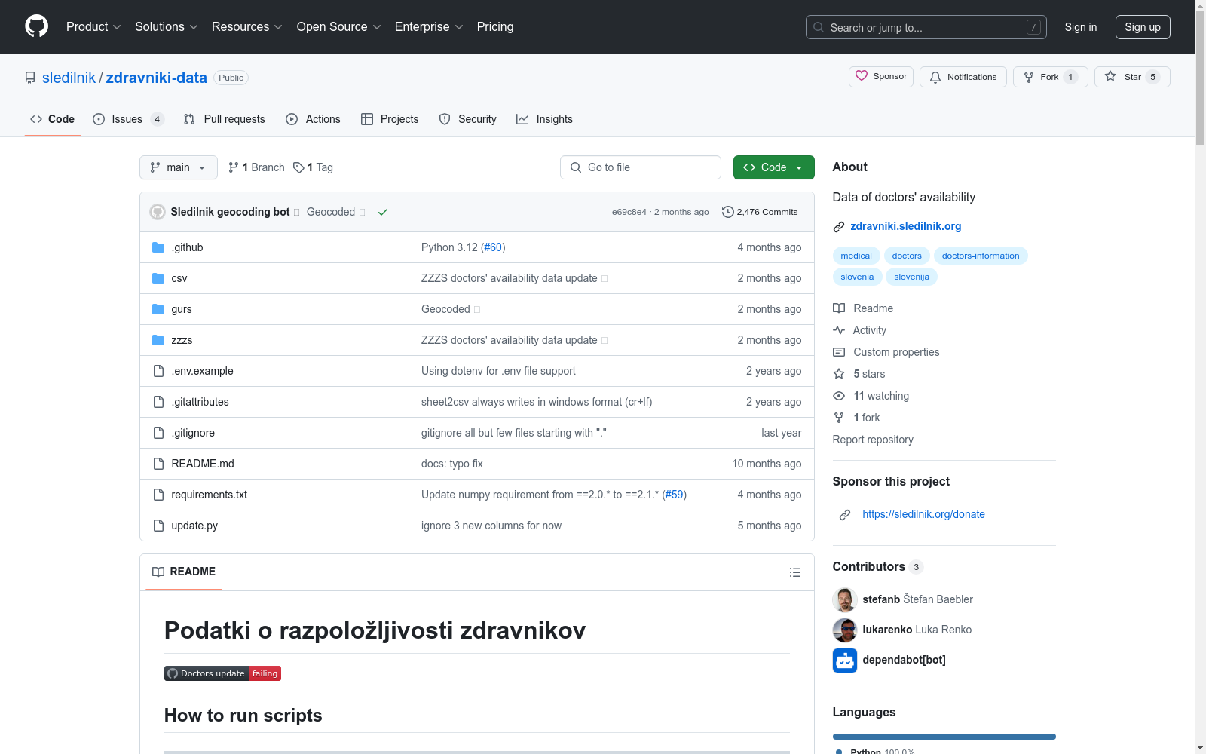
Task: Open the csv folder icon
Action: [158, 278]
